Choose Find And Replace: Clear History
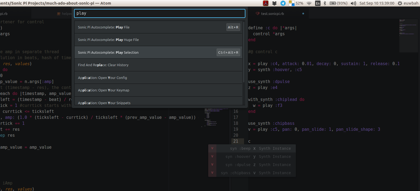The image size is (420, 191). 158,65
